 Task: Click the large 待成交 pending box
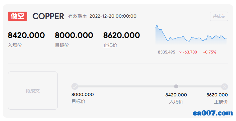[x=33, y=90]
